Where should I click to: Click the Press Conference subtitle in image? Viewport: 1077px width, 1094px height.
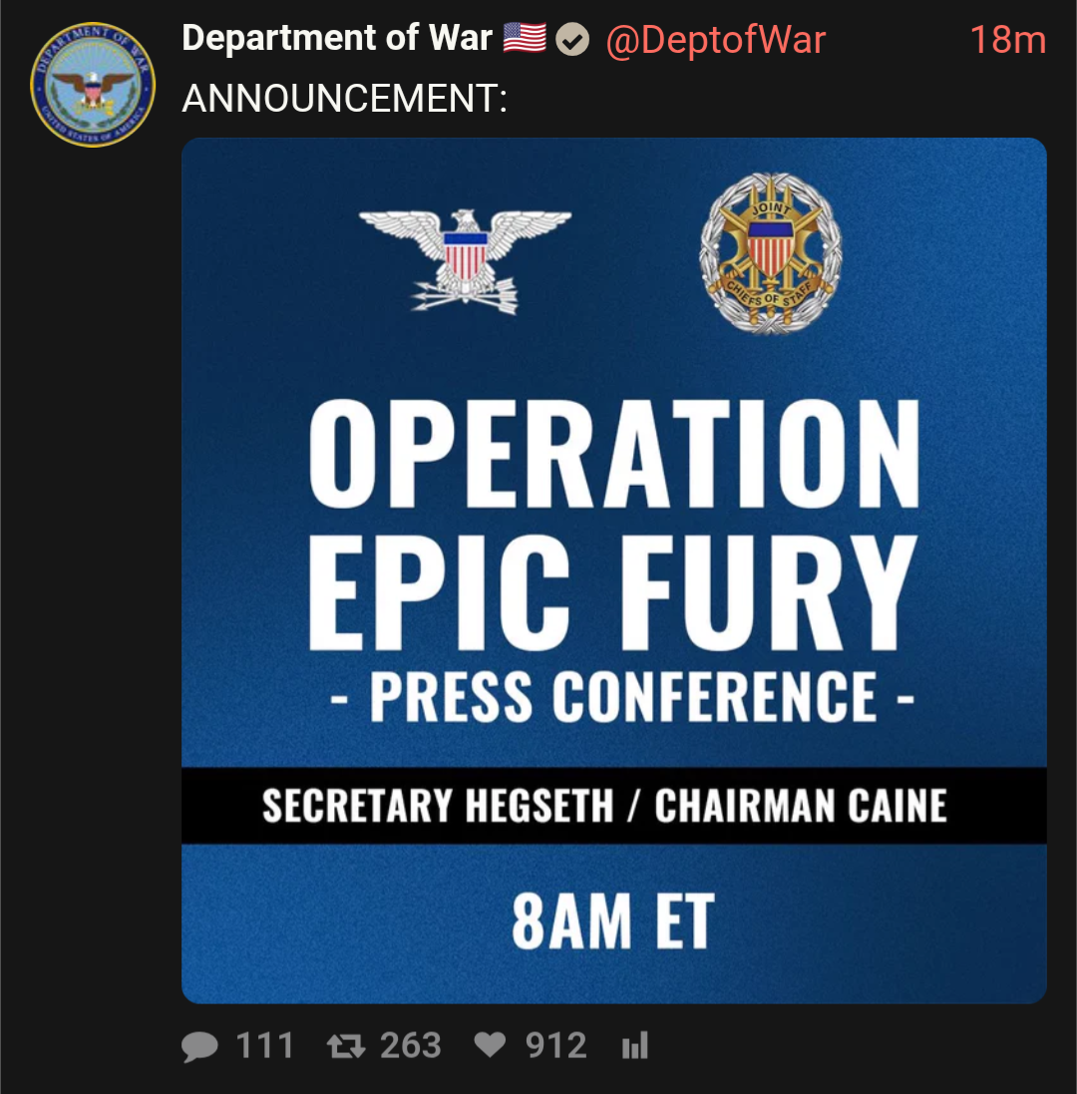[x=622, y=696]
